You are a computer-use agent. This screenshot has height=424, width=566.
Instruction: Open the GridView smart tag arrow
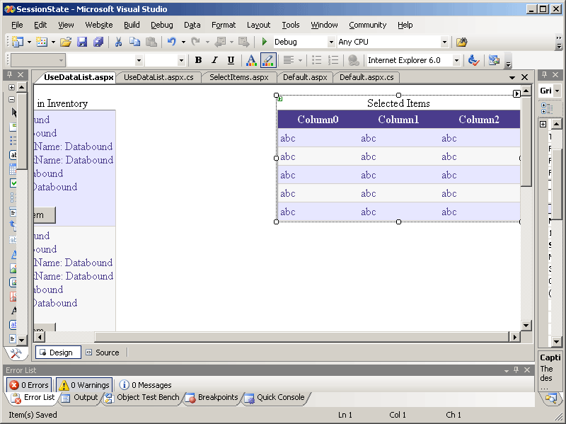point(516,93)
